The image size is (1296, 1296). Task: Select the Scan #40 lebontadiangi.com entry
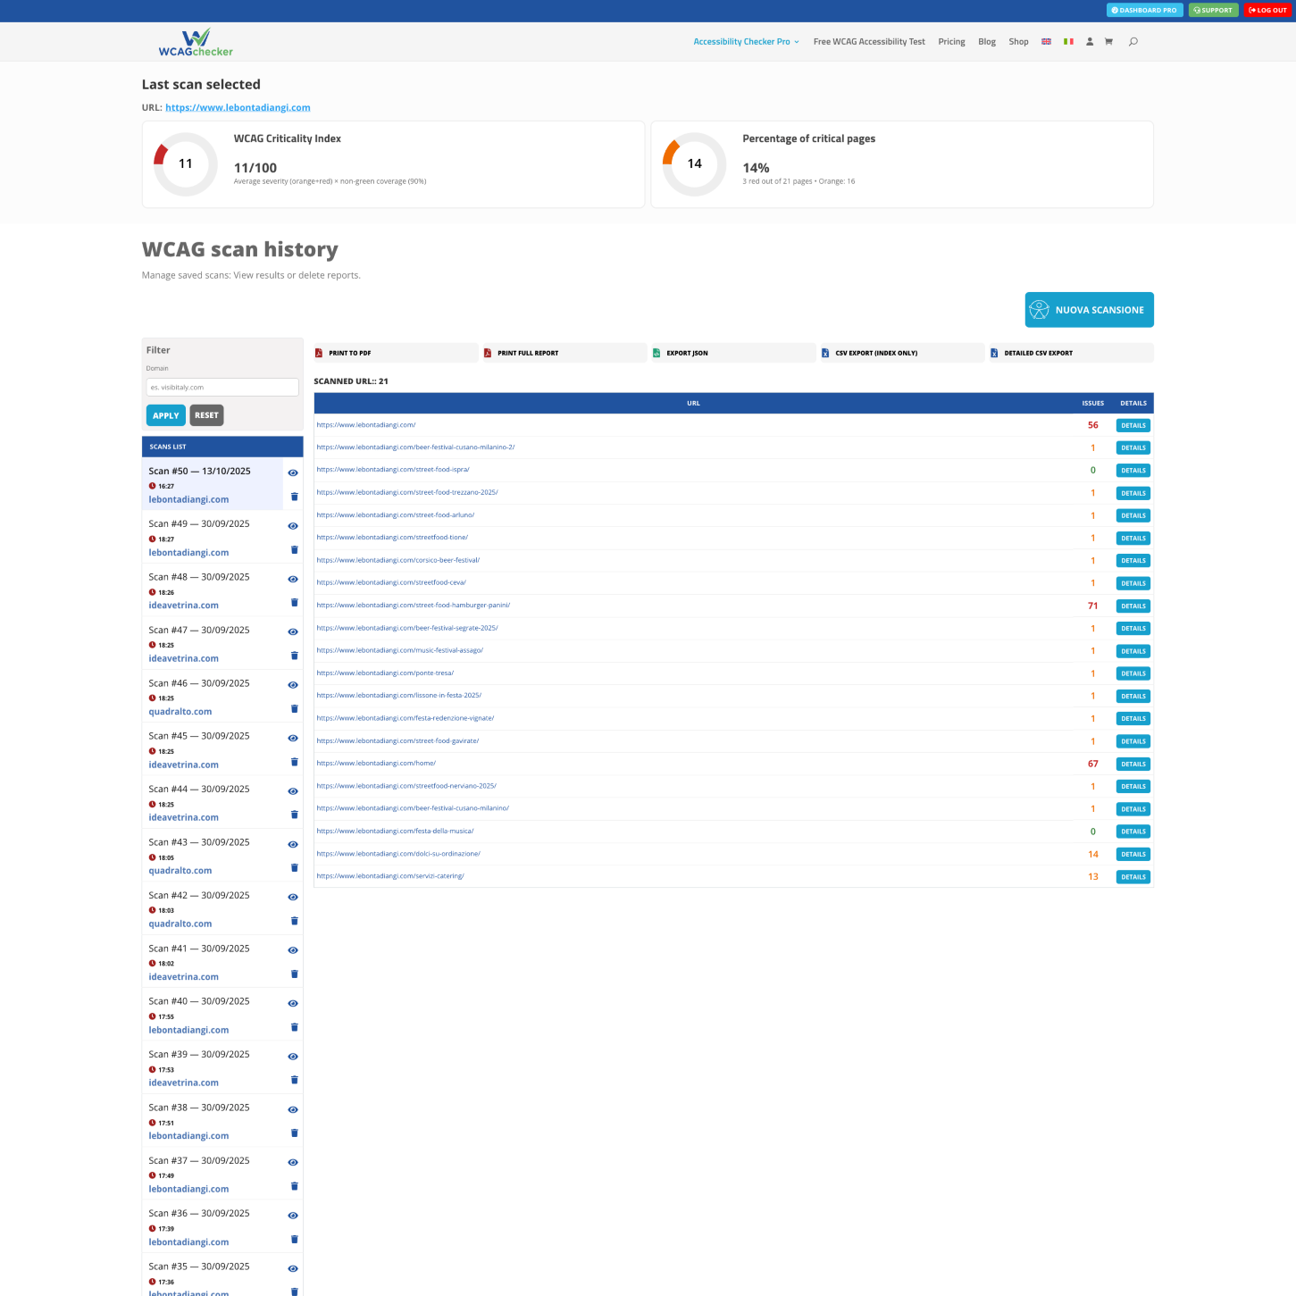(x=213, y=1015)
